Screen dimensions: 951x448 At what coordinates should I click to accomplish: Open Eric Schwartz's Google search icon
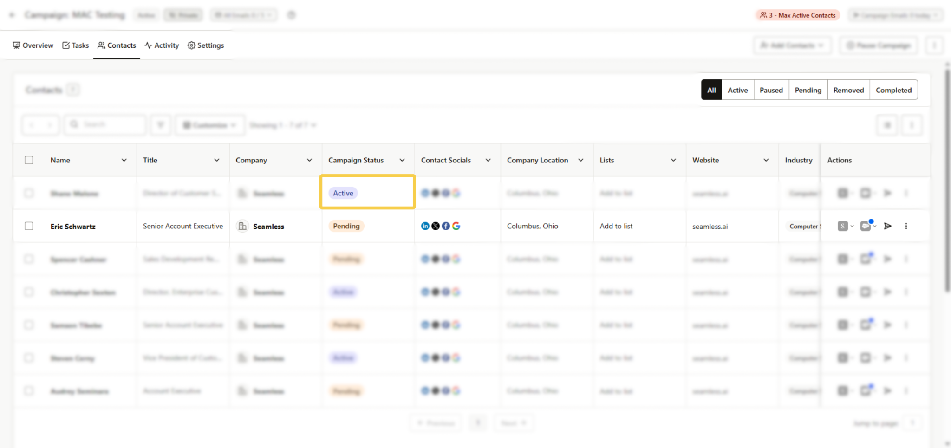456,226
